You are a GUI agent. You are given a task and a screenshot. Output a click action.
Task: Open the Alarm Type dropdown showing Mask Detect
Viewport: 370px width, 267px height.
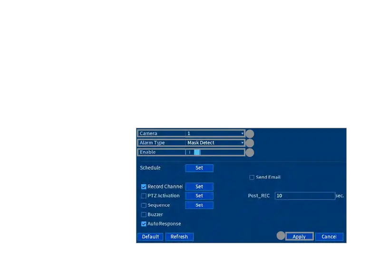click(x=215, y=143)
